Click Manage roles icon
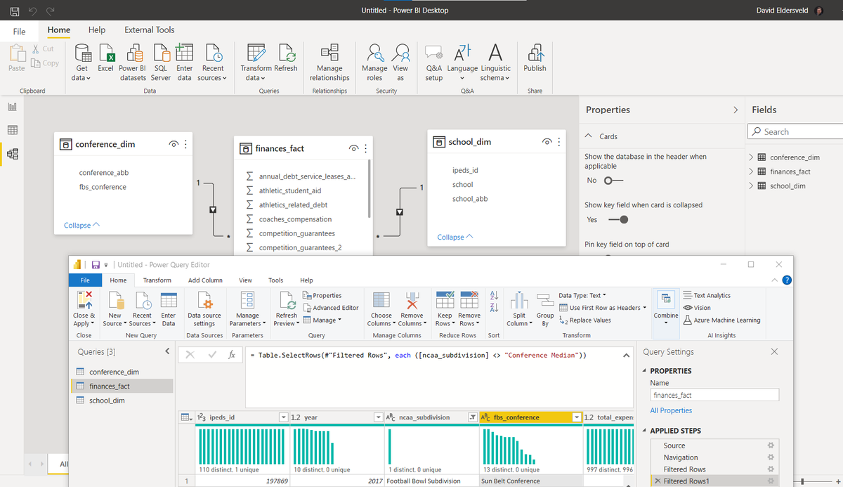Screen dimensions: 843x487 point(374,62)
